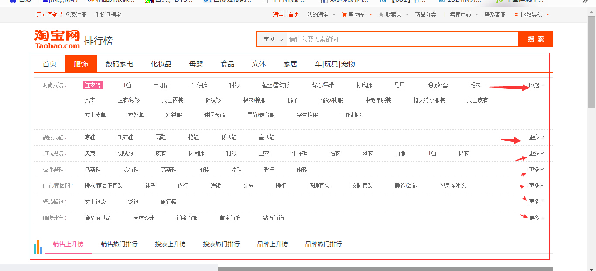Screen dimensions: 596x271
Task: Click the orange 搜索 button
Action: pos(536,39)
